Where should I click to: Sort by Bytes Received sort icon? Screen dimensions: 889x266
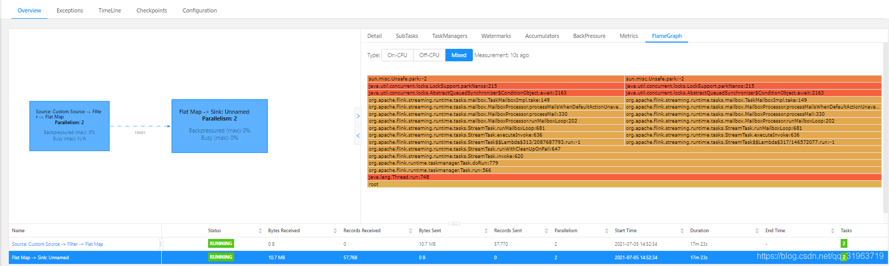tap(335, 231)
